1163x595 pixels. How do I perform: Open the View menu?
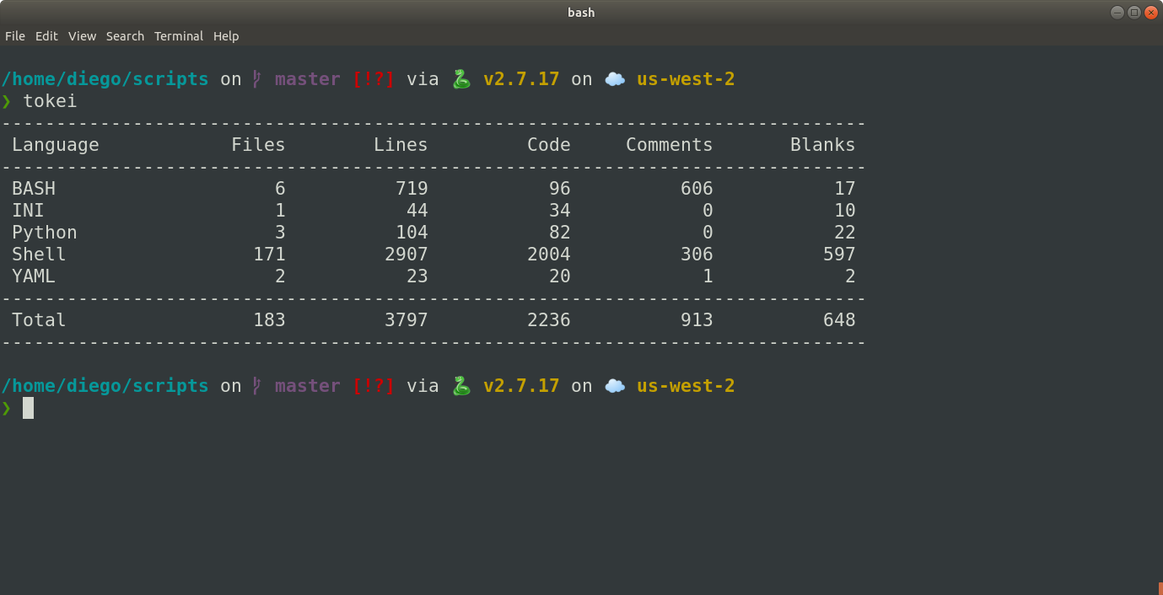point(82,35)
